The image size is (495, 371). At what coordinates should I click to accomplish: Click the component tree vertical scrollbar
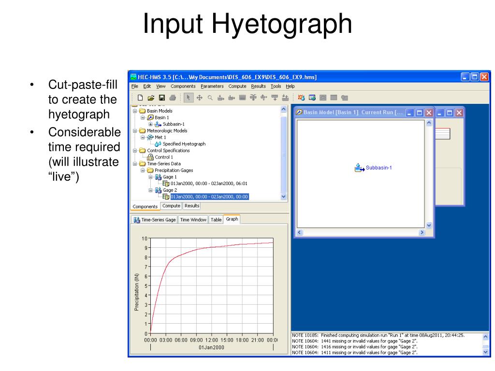tap(283, 153)
